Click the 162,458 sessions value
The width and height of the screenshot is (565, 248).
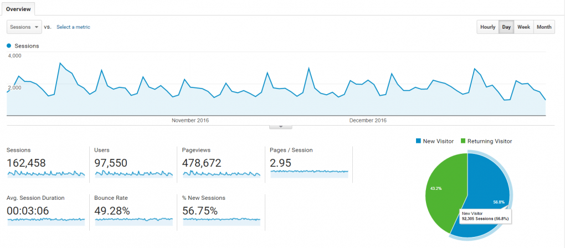26,163
